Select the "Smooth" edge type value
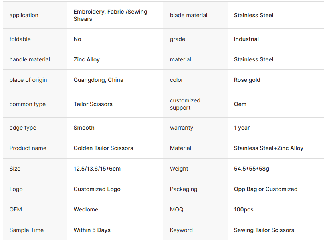The height and width of the screenshot is (244, 329). coord(84,128)
